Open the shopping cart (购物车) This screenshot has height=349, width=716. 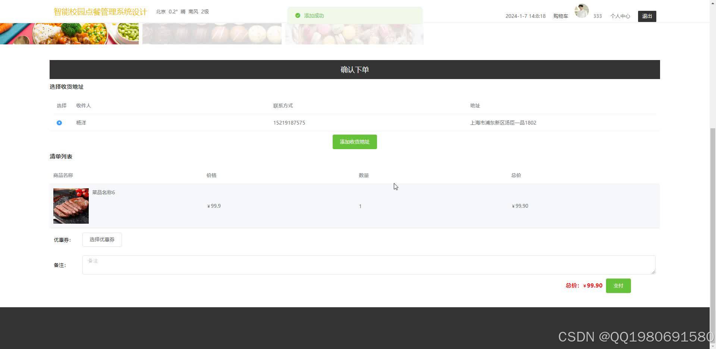pyautogui.click(x=560, y=16)
